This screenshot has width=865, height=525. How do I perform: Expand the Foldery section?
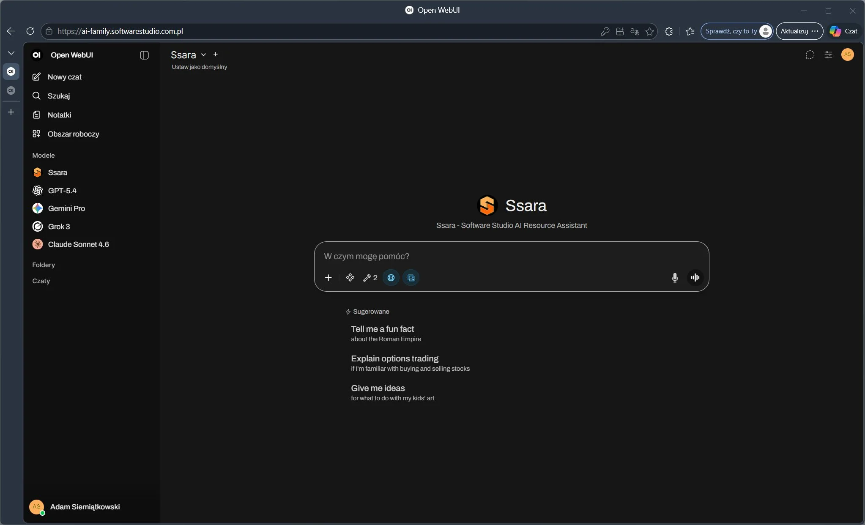point(44,265)
